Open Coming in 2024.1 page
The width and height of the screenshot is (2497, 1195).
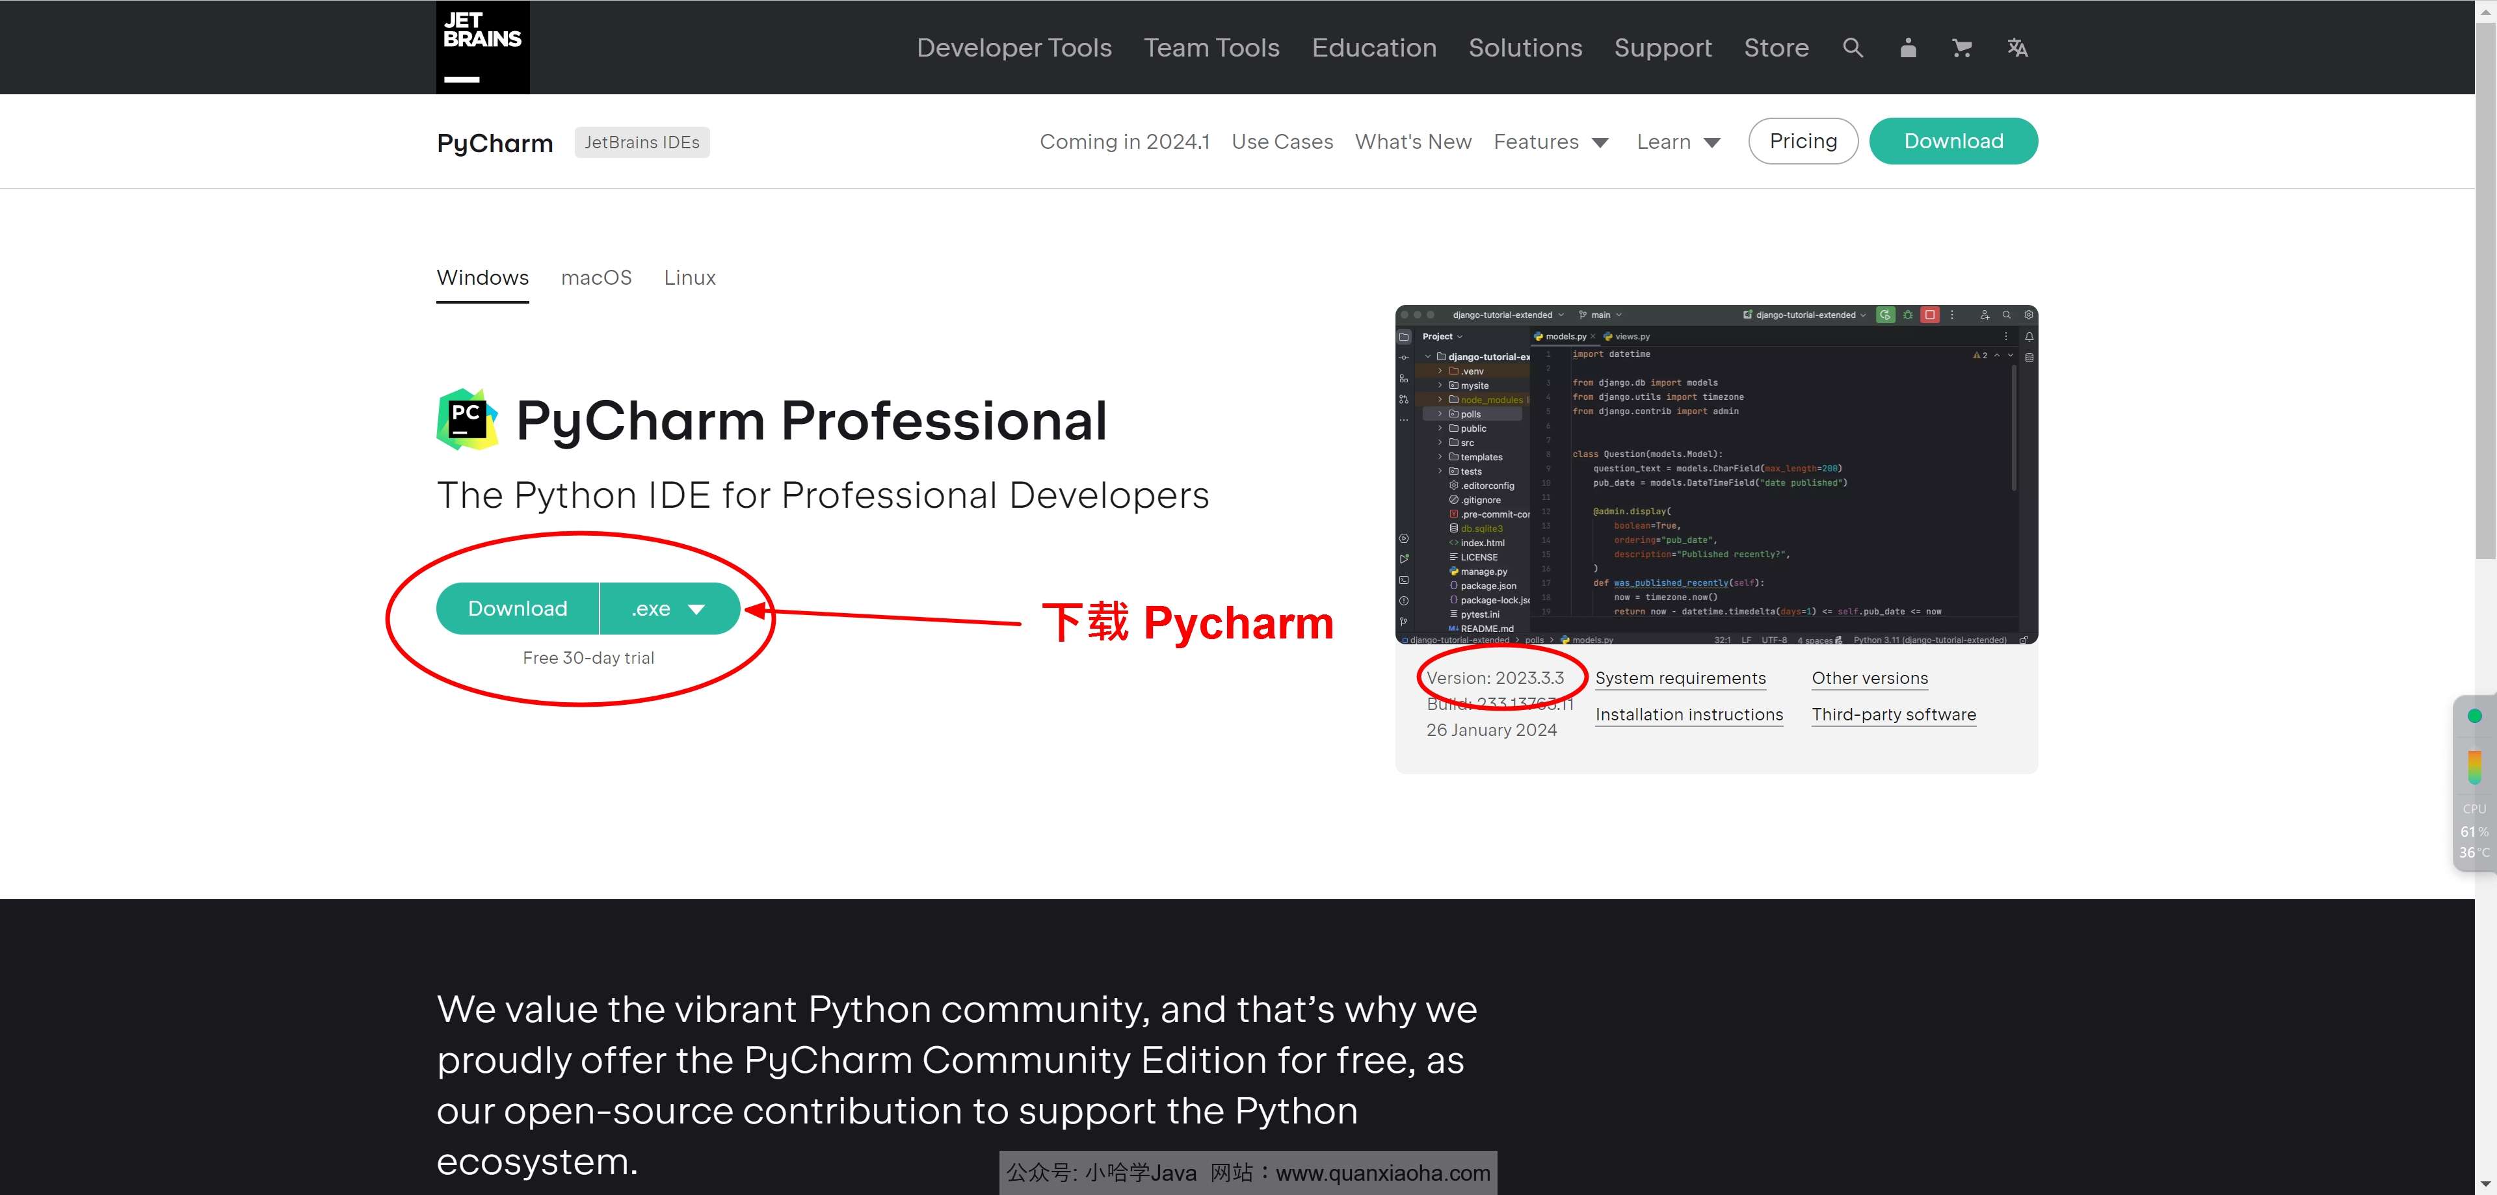(x=1124, y=142)
